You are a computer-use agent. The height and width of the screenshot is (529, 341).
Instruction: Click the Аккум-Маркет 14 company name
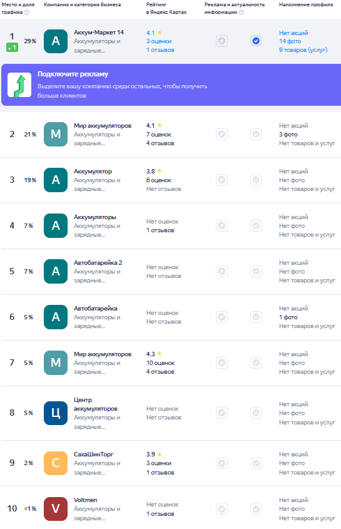tap(99, 33)
